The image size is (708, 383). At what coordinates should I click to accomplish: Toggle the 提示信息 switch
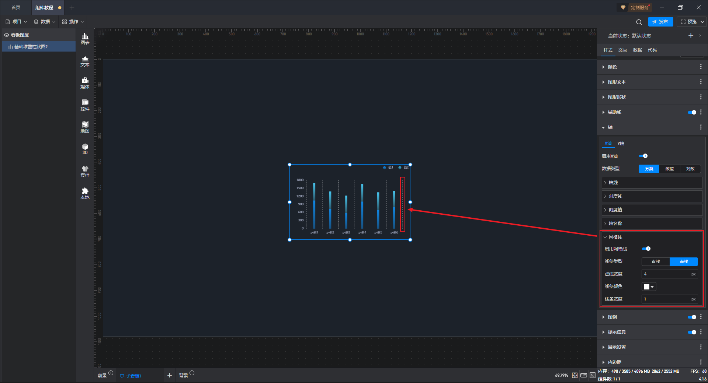[x=692, y=332]
